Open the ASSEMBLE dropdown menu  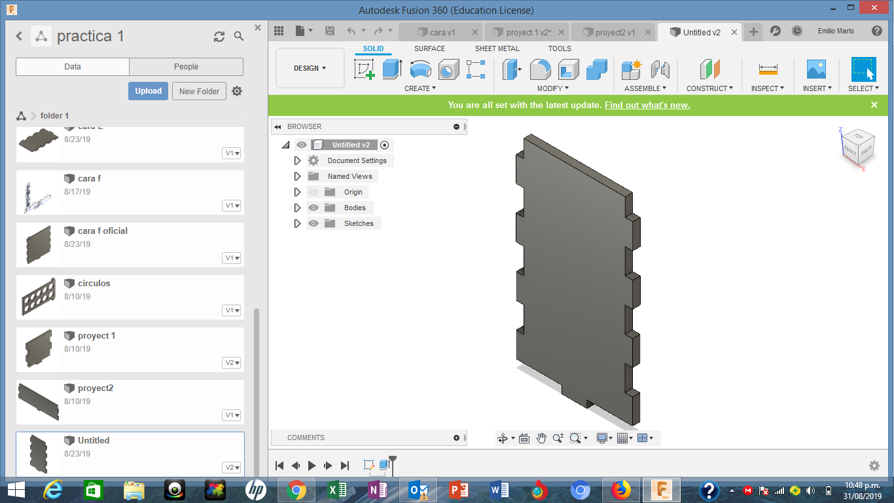click(645, 88)
